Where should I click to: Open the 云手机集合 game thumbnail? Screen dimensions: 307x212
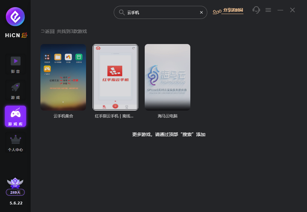click(63, 77)
